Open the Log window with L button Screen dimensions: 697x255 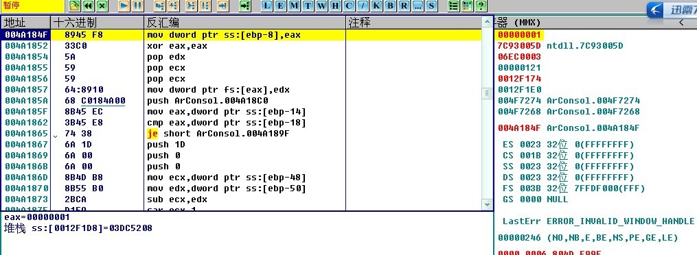[266, 5]
